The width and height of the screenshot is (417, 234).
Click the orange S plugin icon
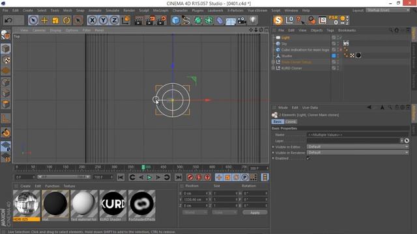pyautogui.click(x=278, y=20)
